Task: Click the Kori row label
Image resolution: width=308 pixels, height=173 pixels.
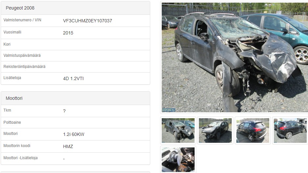Action: 7,44
